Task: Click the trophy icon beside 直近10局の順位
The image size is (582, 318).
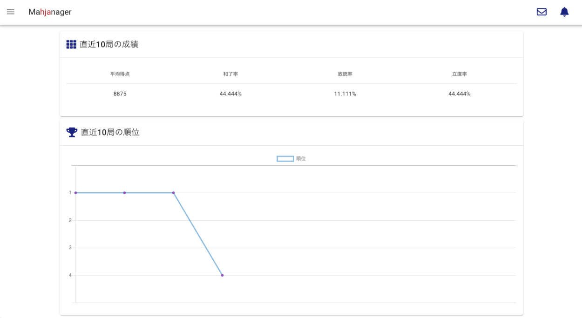Action: tap(72, 132)
